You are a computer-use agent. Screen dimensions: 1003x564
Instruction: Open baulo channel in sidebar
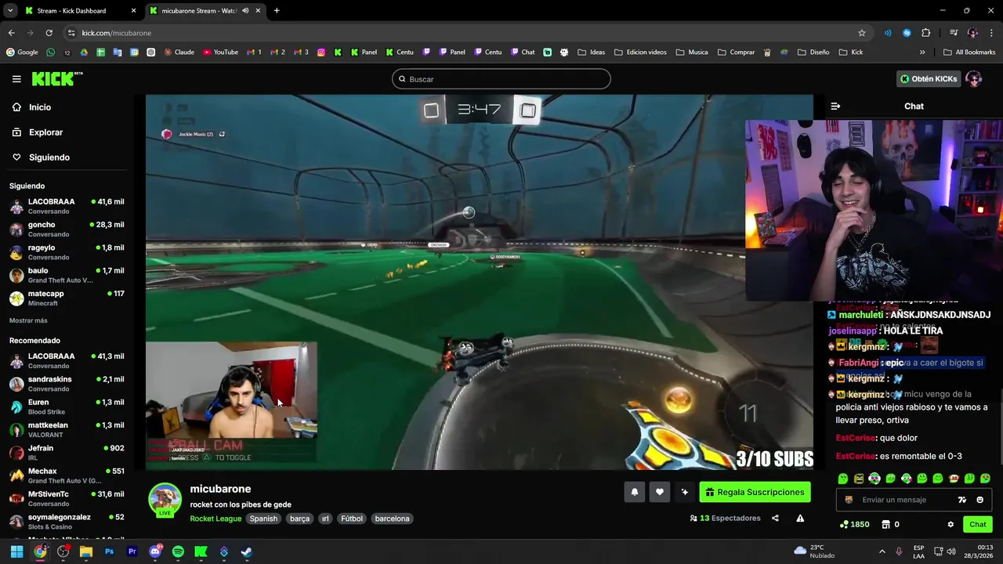coord(68,275)
